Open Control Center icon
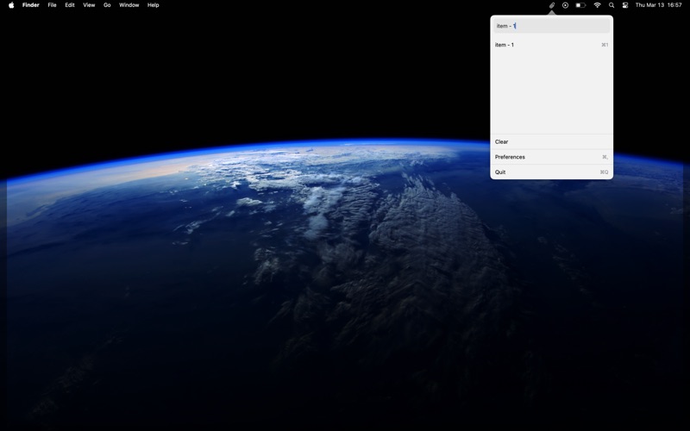Screen dimensions: 690x431 point(624,5)
